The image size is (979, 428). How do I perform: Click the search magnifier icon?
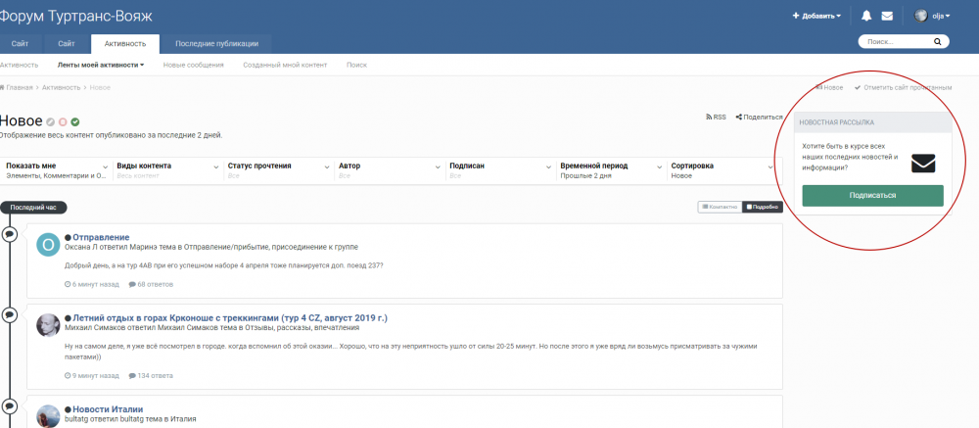click(937, 42)
